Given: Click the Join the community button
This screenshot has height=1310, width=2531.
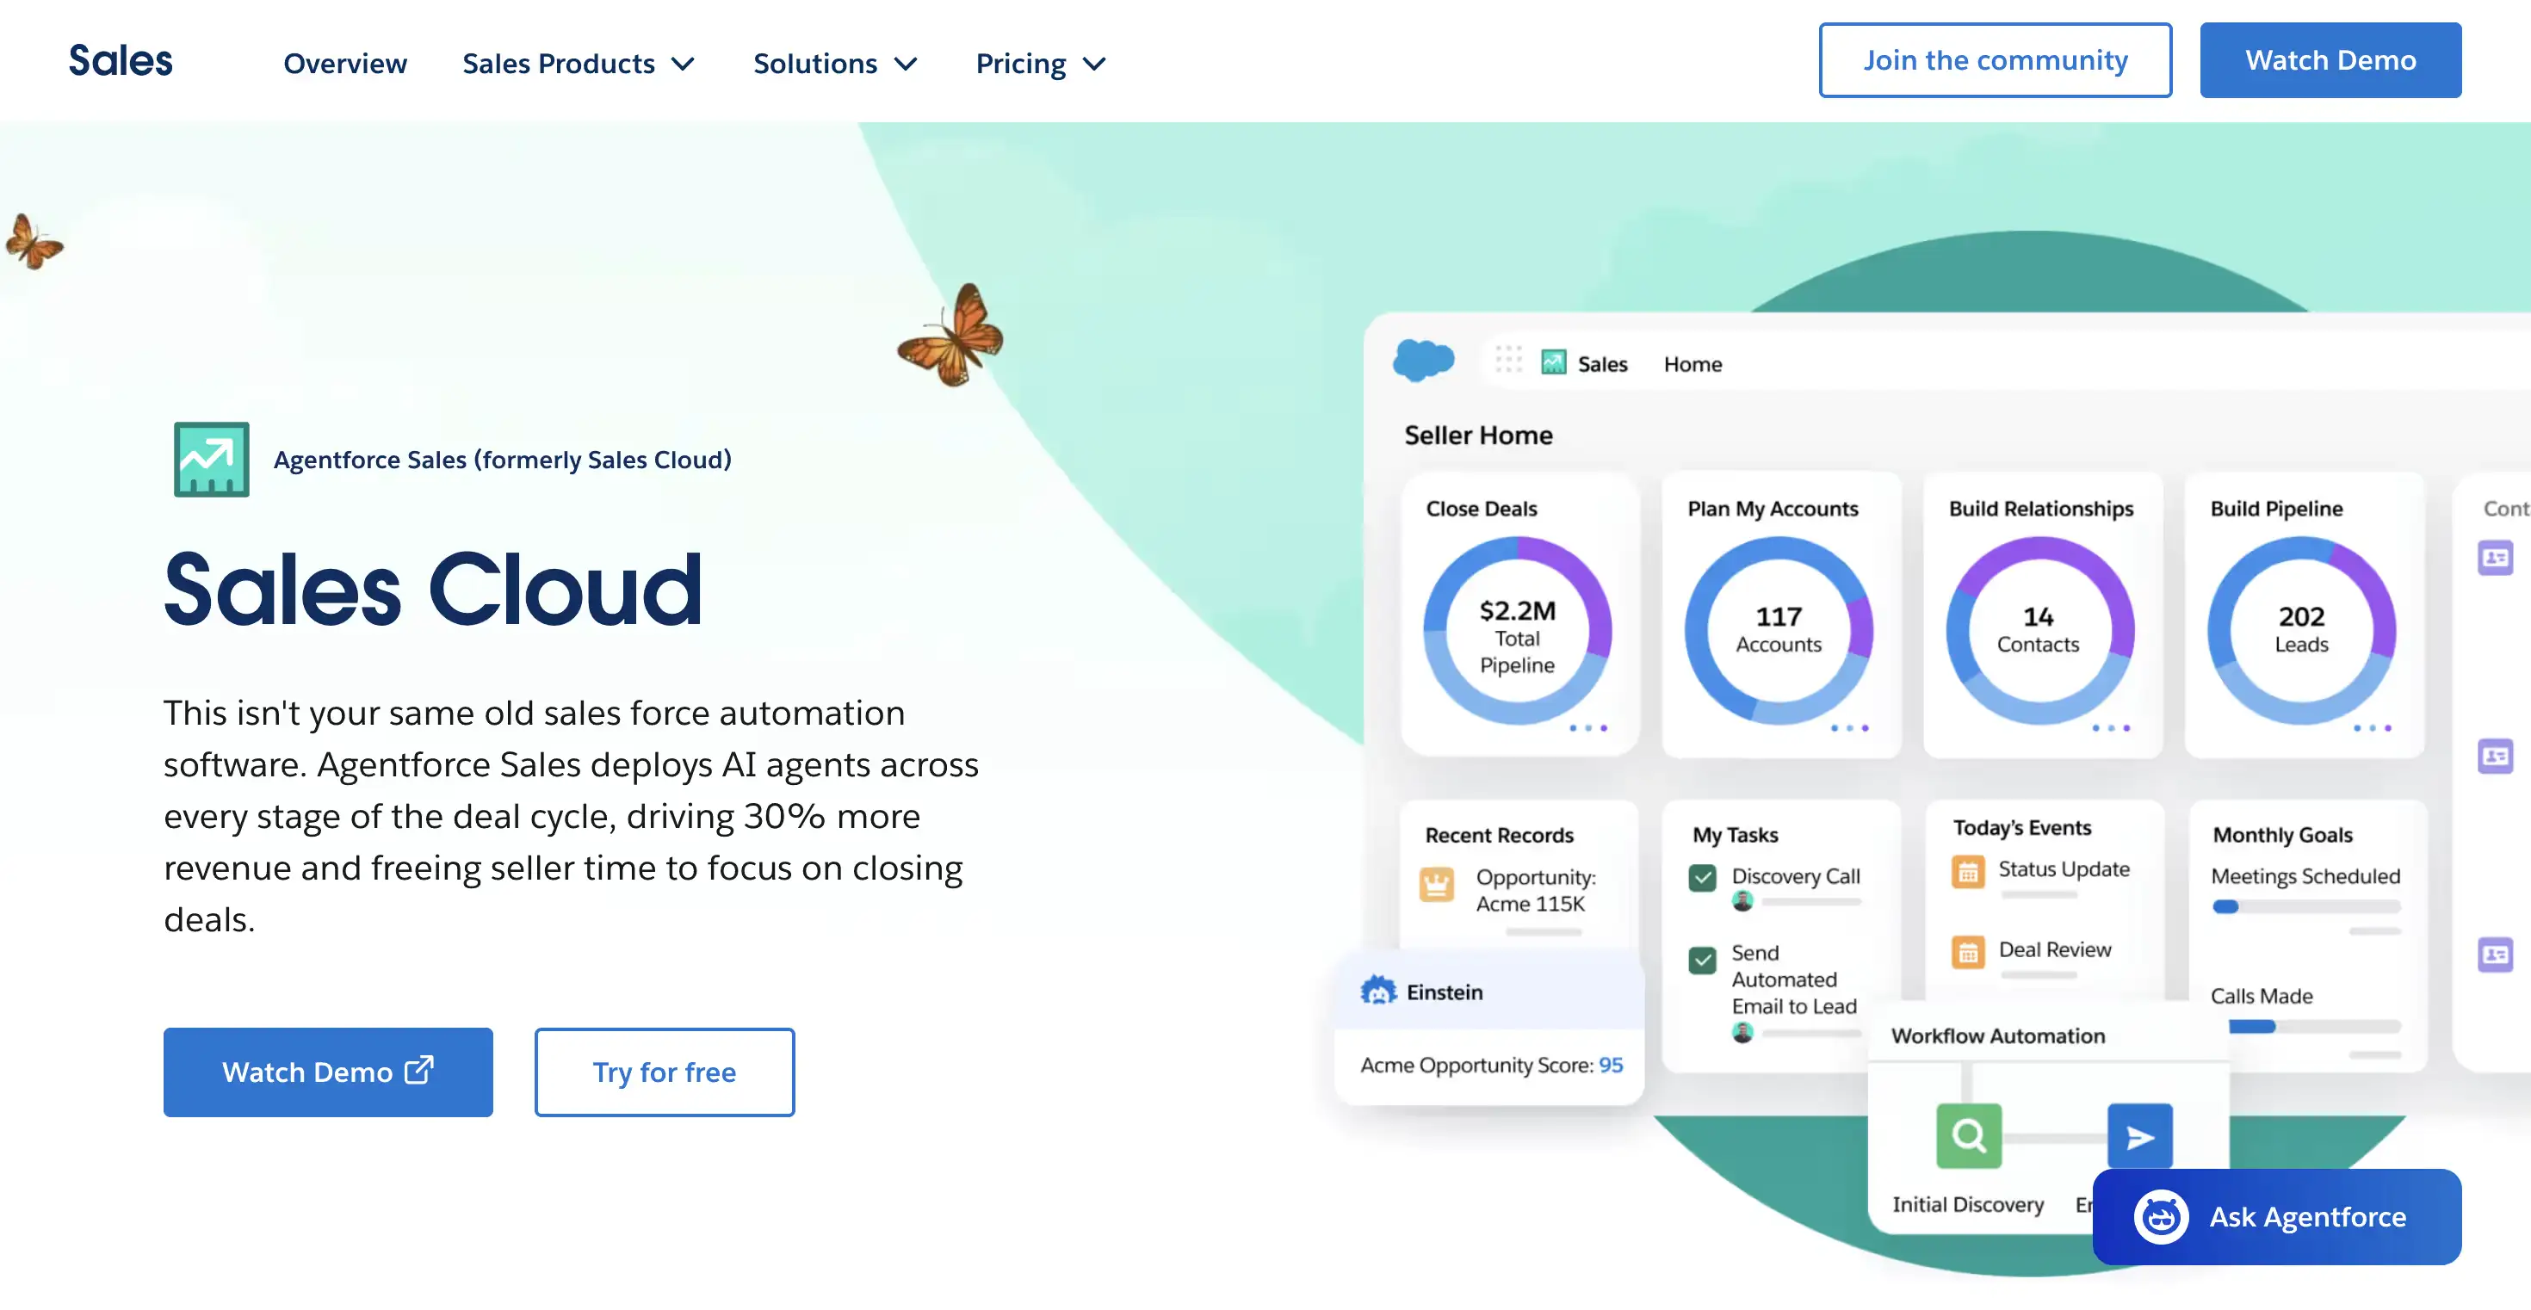Looking at the screenshot, I should point(1995,61).
